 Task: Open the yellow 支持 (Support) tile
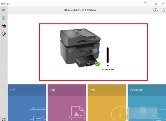[107, 103]
